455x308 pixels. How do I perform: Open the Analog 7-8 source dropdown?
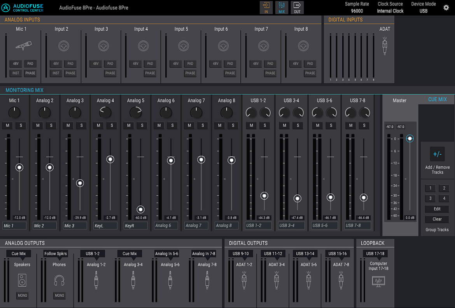(204, 254)
